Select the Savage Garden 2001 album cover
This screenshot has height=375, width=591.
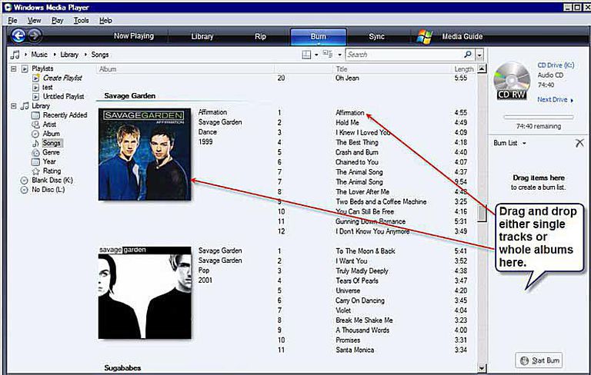(145, 293)
